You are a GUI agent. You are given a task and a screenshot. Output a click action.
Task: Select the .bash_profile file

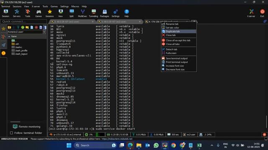pos(19,50)
